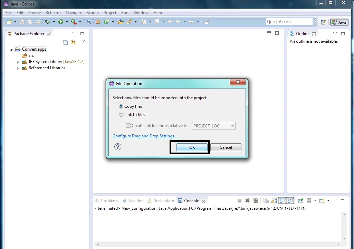Viewport: 354px width, 249px height.
Task: Click the Scroll Lock icon in Console
Action: 274,200
